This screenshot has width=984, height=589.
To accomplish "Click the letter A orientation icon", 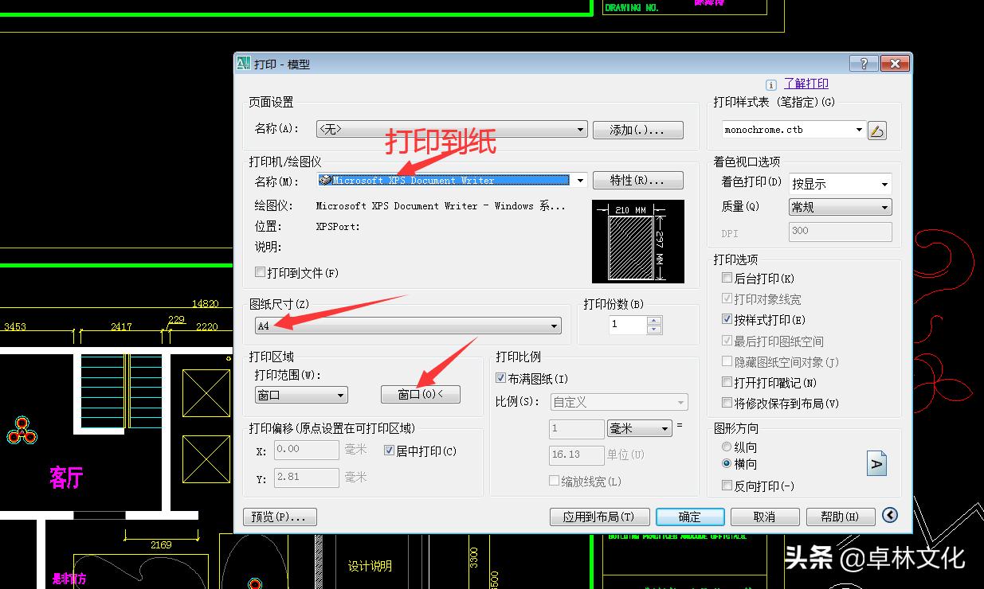I will [x=876, y=462].
